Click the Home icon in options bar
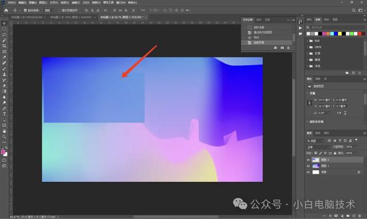This screenshot has height=219, width=367. (6, 10)
